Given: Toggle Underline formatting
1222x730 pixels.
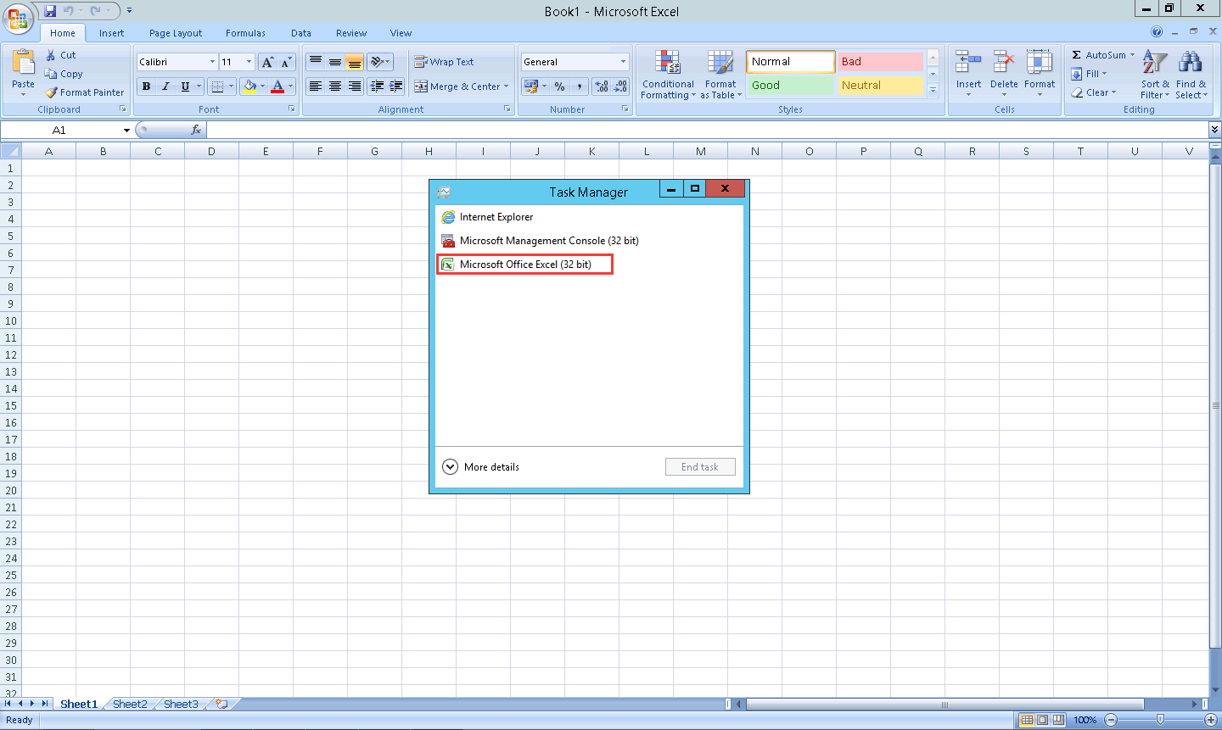Looking at the screenshot, I should [185, 86].
